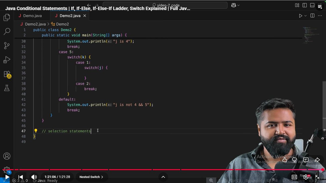The width and height of the screenshot is (326, 183).
Task: Toggle closed captions with CC button
Action: tap(294, 177)
